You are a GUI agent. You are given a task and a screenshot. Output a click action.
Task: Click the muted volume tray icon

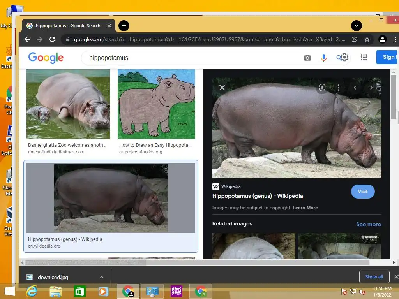362,292
